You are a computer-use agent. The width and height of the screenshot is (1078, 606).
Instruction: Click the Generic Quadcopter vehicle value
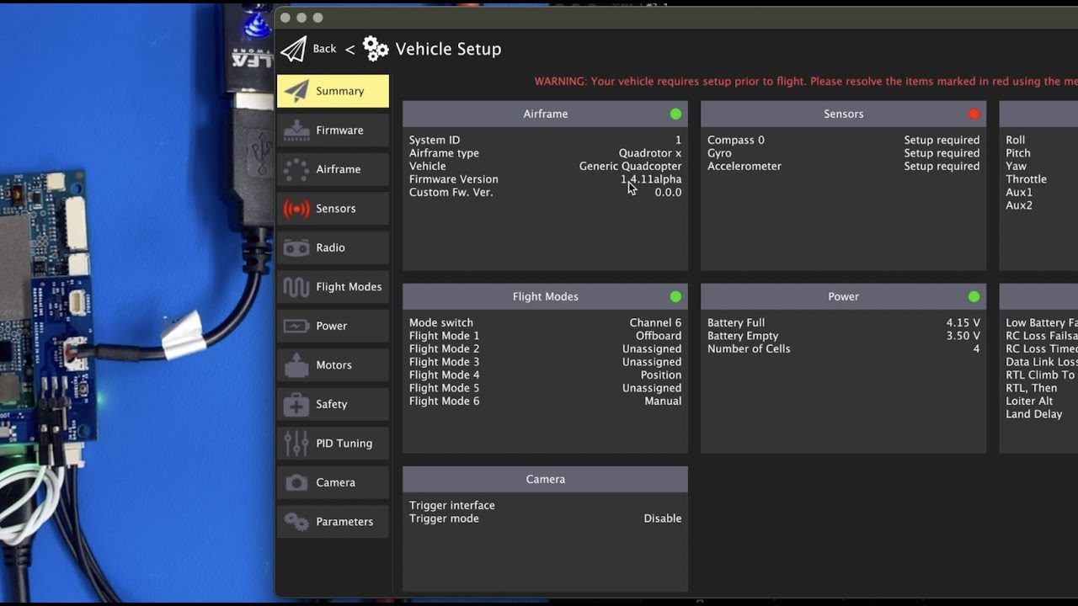(x=630, y=167)
